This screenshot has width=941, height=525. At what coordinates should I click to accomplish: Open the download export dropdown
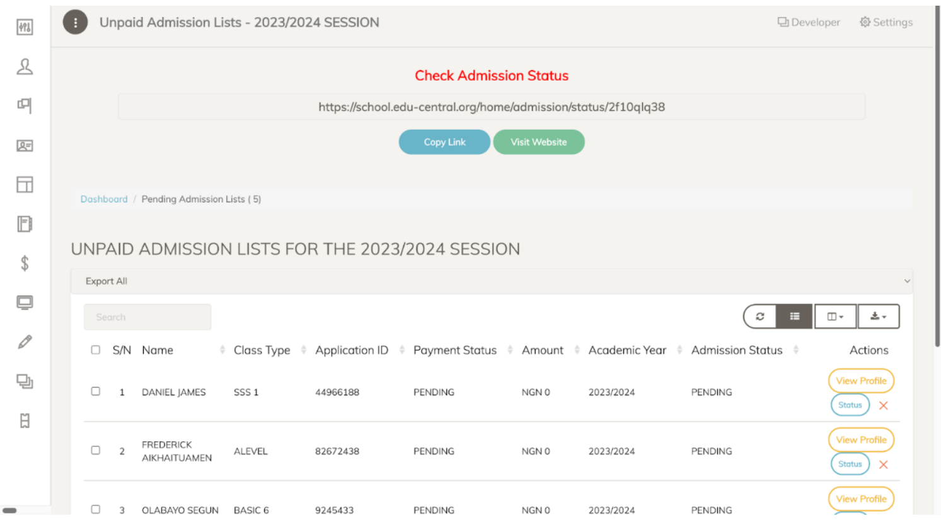(x=878, y=316)
